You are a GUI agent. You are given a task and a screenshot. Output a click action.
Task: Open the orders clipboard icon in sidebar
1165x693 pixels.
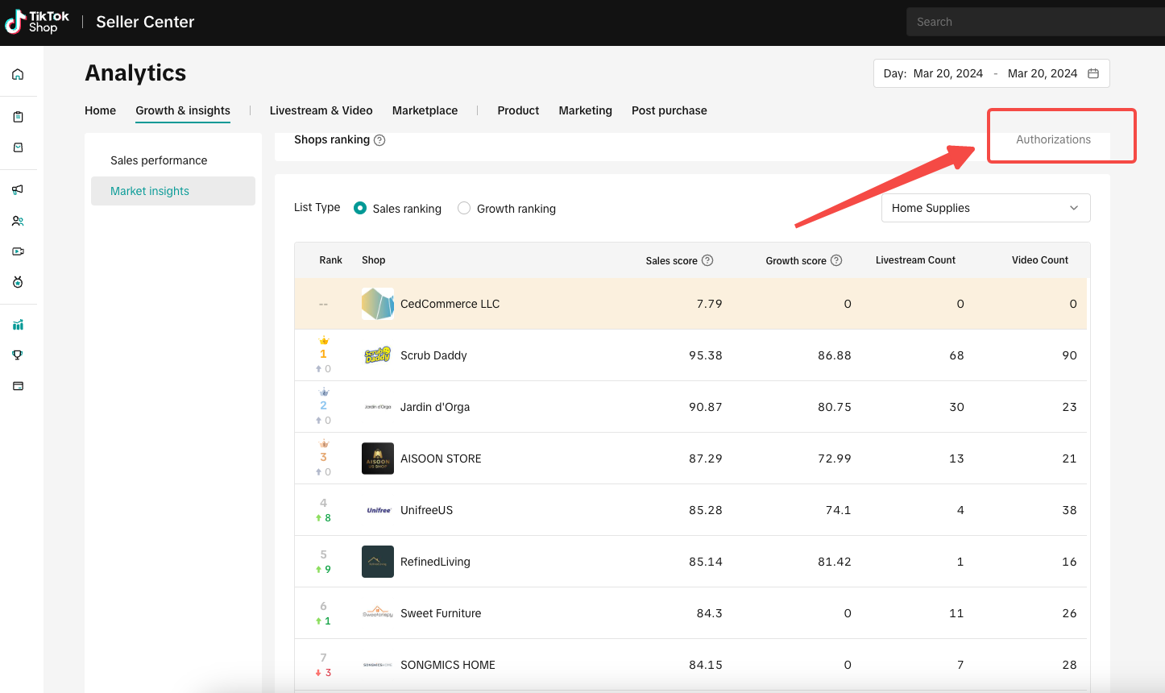[x=18, y=117]
